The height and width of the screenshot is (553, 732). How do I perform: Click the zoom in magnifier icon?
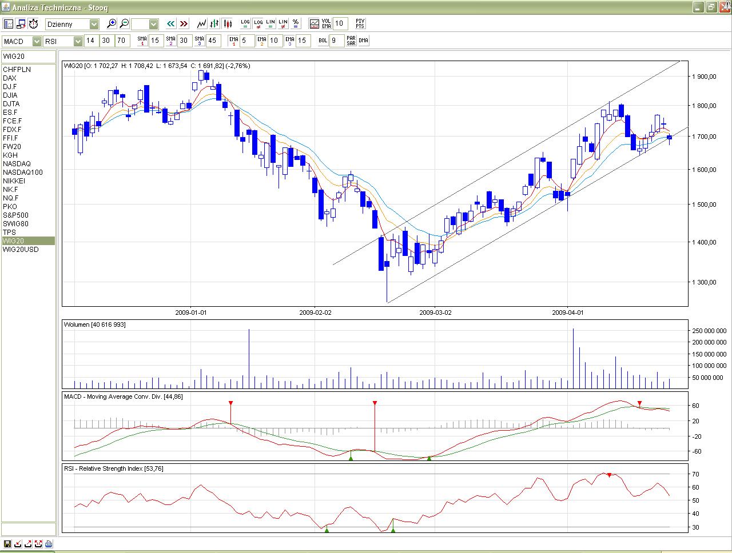[x=112, y=24]
